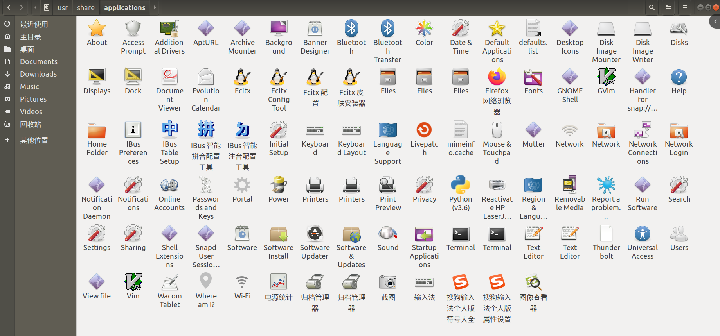Open the Banner Designer icon

[x=315, y=29]
